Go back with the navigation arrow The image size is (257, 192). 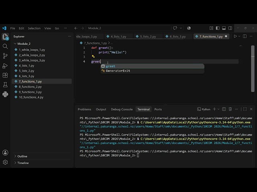click(76, 28)
